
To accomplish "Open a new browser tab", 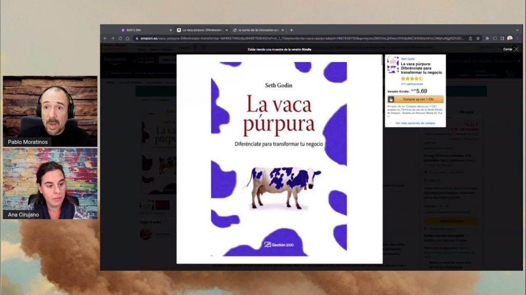I will click(x=292, y=30).
